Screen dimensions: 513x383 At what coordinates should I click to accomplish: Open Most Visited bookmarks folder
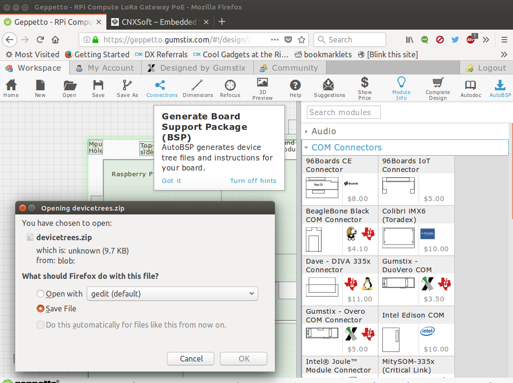pos(32,54)
